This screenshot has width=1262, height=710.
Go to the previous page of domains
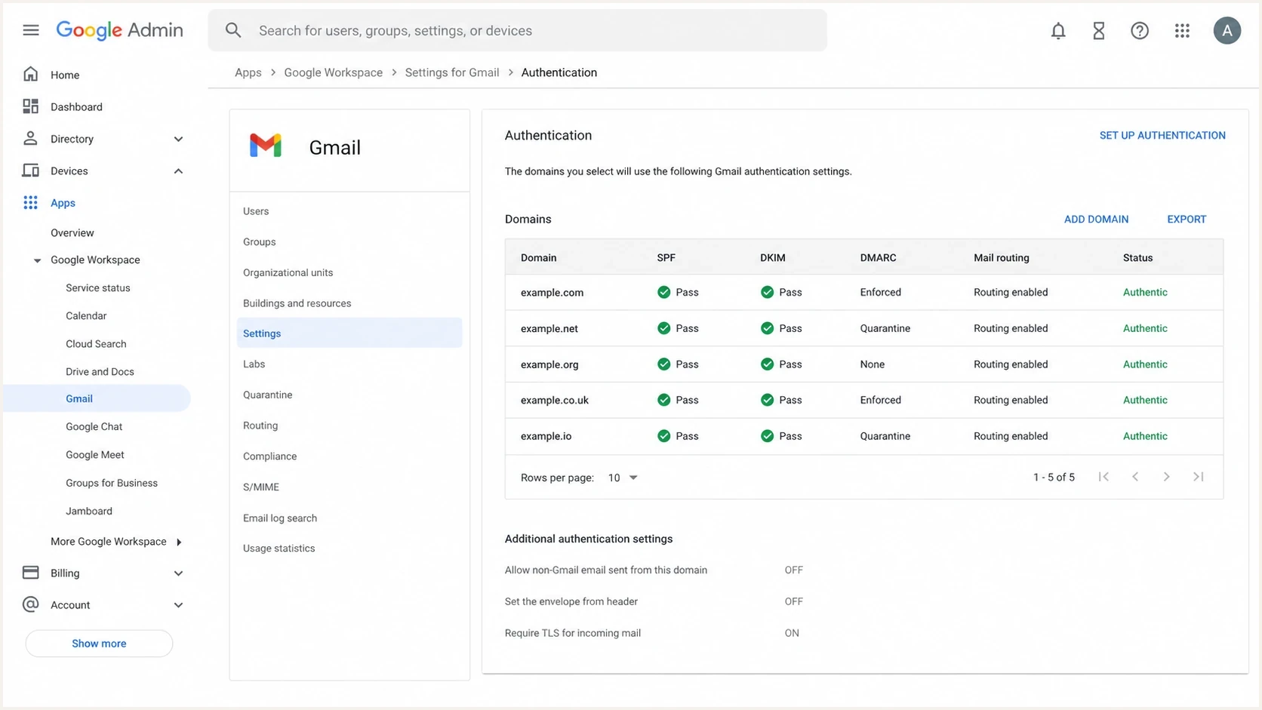(1135, 477)
